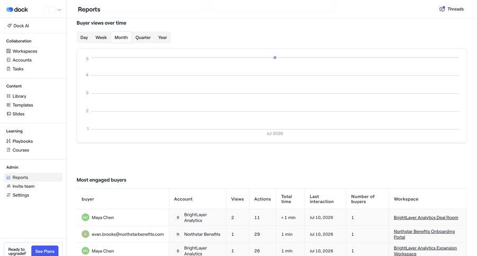Click evan.brooks avatar icon
This screenshot has height=256, width=477.
click(x=85, y=234)
